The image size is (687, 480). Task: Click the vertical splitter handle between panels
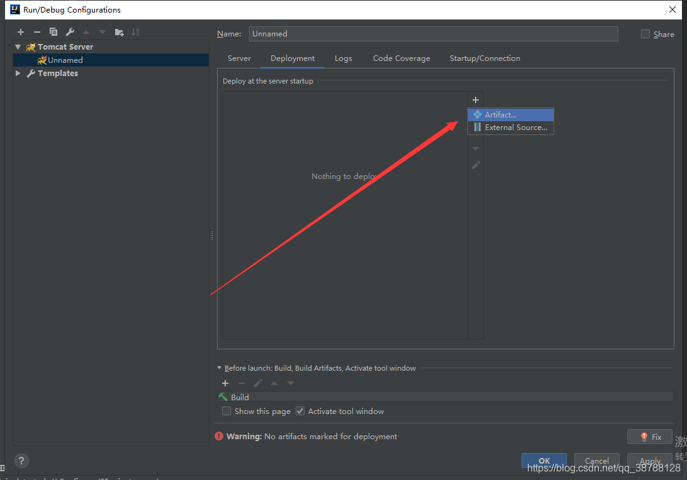tap(211, 236)
